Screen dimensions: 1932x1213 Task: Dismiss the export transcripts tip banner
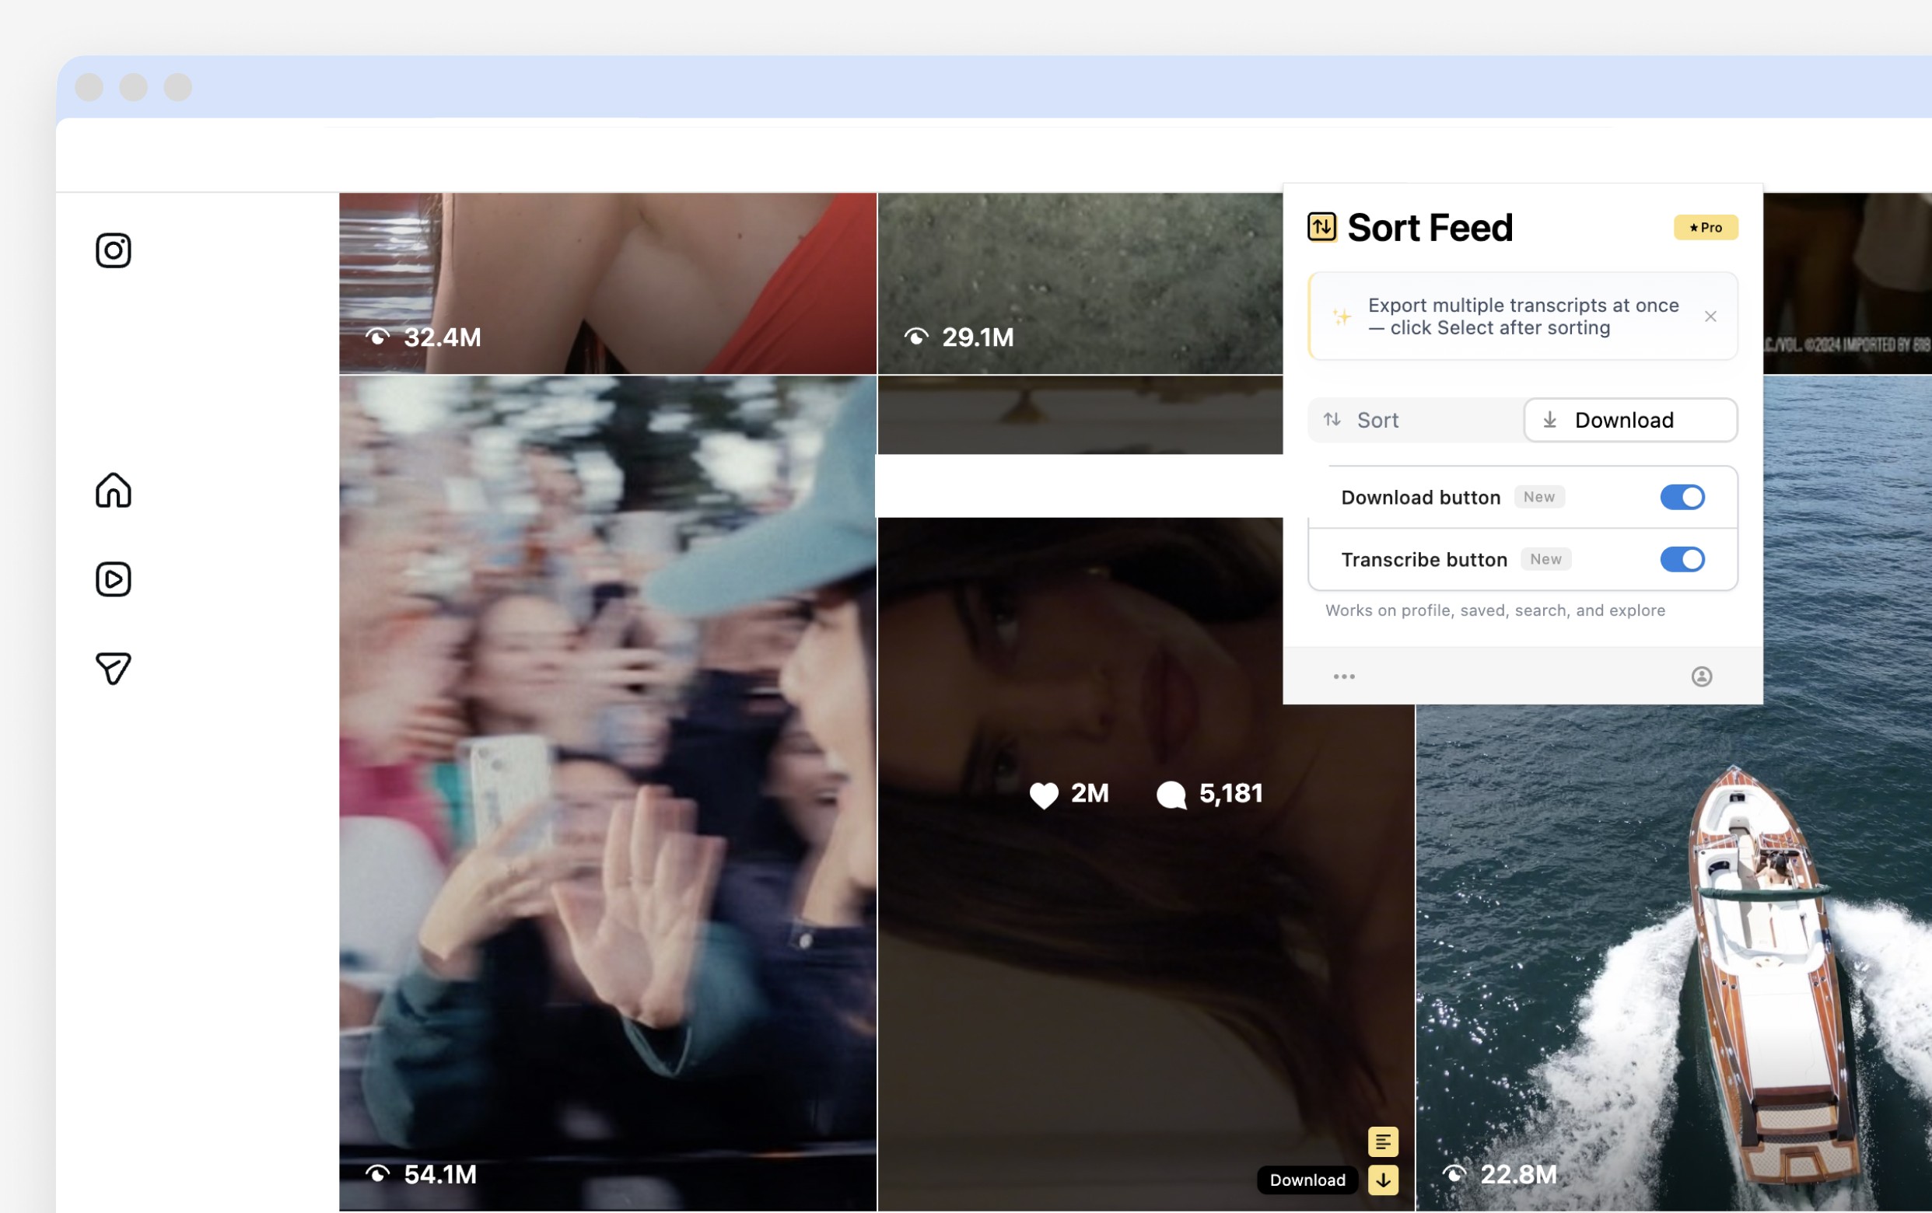pyautogui.click(x=1710, y=317)
